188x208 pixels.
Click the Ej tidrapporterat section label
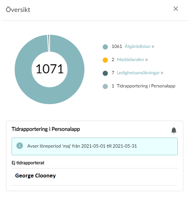[28, 163]
